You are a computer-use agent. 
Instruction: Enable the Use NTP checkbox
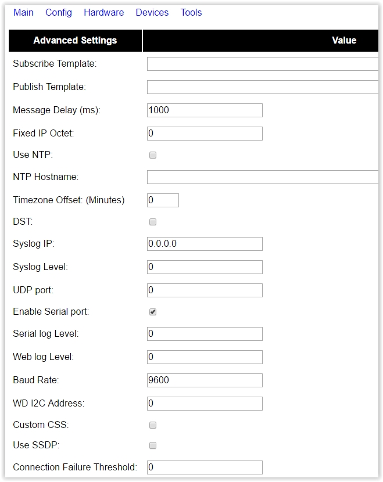click(153, 155)
